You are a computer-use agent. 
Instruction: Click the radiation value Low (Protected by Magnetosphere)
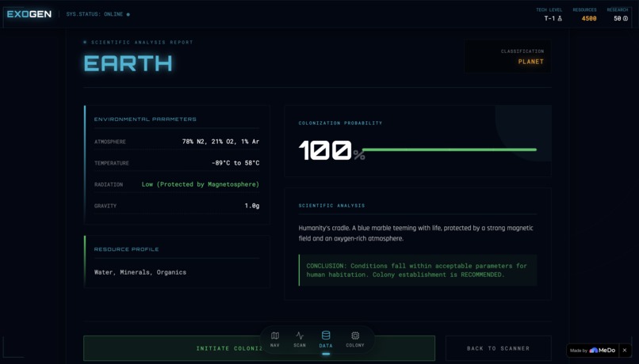tap(200, 184)
